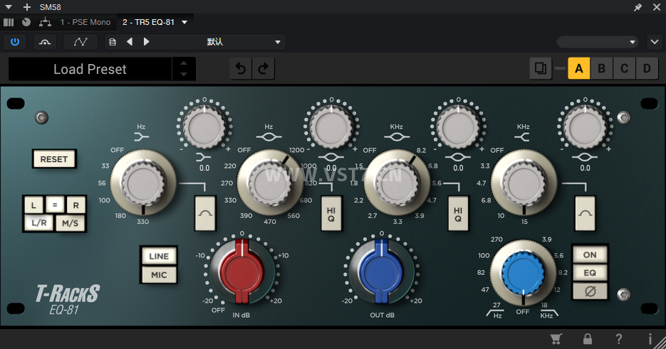Toggle the ON button
Viewport: 666px width, 349px height.
590,255
